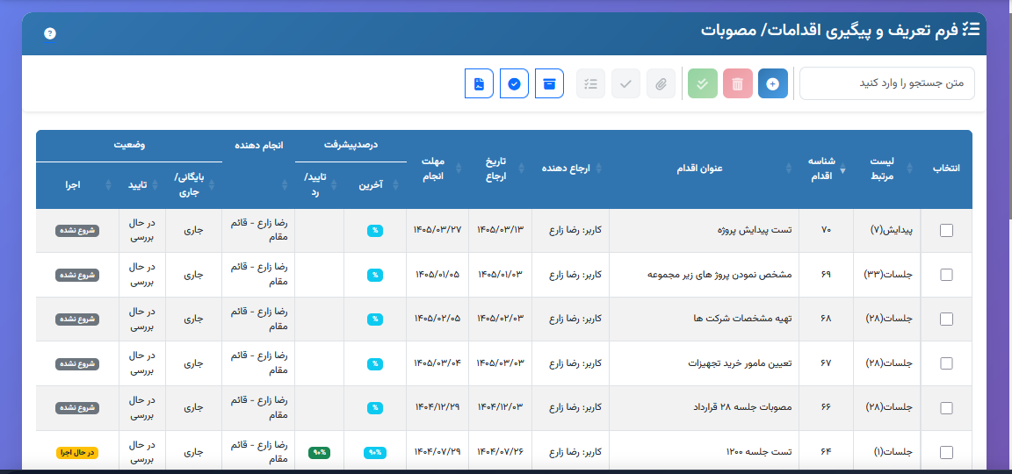This screenshot has height=474, width=1012.
Task: Sort by تاریخ ارجاع column arrows
Action: (522, 169)
